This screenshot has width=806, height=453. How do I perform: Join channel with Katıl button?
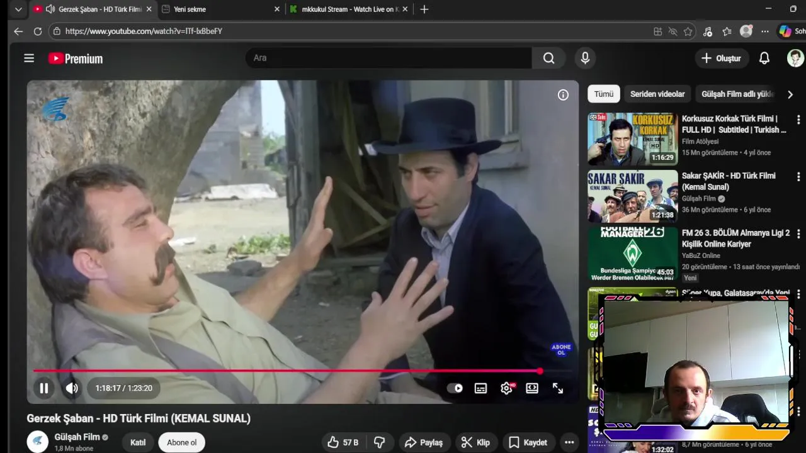[x=138, y=442]
